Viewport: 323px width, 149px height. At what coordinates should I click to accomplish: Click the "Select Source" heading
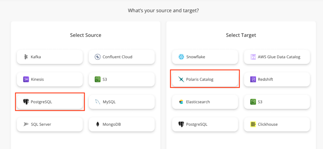[x=86, y=35]
